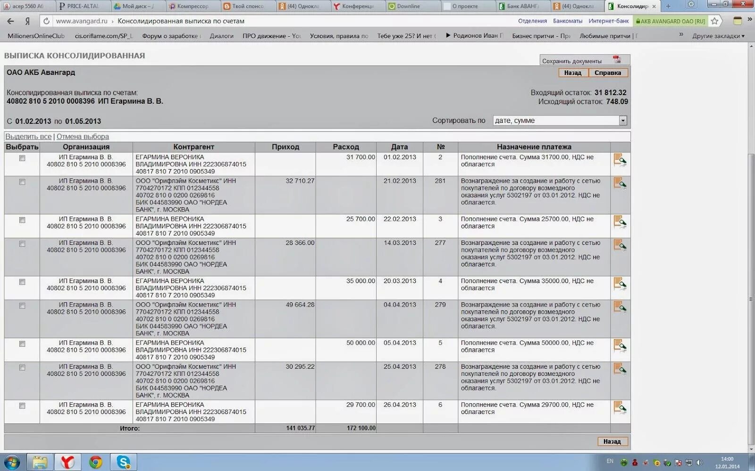755x471 pixels.
Task: Check the row with 28 366.00 deposit
Action: click(x=22, y=244)
